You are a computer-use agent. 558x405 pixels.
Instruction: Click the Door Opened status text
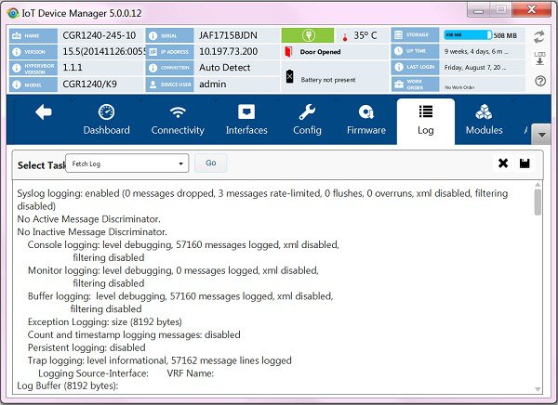320,52
